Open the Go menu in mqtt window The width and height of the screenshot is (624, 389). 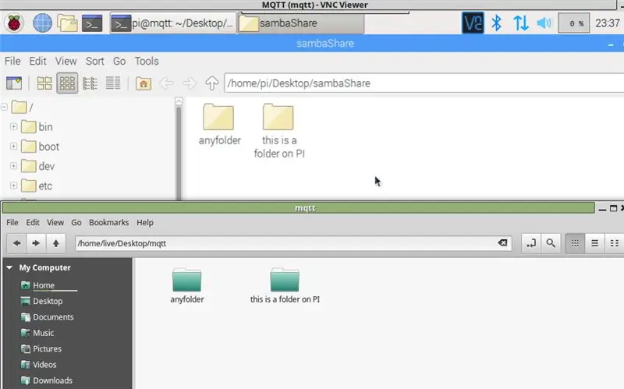point(76,222)
